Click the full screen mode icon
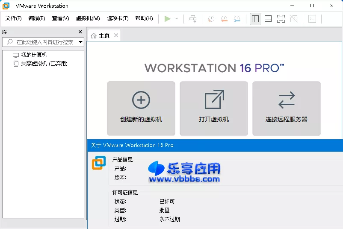343x229 pixels. click(x=281, y=19)
